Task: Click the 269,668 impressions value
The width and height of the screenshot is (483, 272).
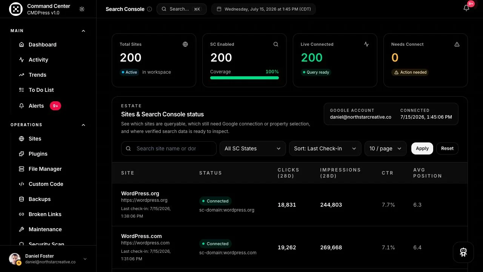Action: (x=331, y=247)
